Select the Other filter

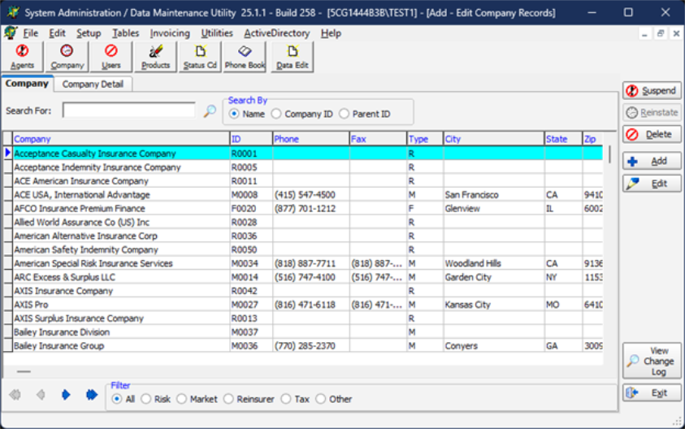point(334,399)
